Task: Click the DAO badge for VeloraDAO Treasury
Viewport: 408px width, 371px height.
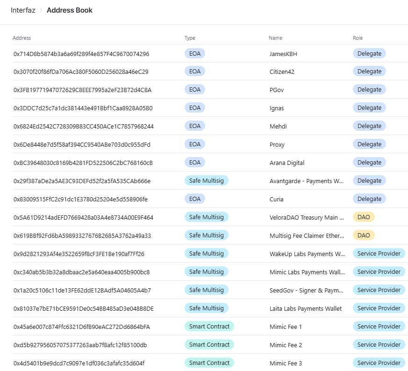Action: point(364,217)
